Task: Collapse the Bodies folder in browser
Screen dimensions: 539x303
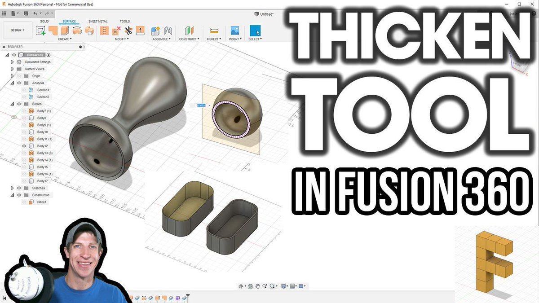Action: (12, 103)
